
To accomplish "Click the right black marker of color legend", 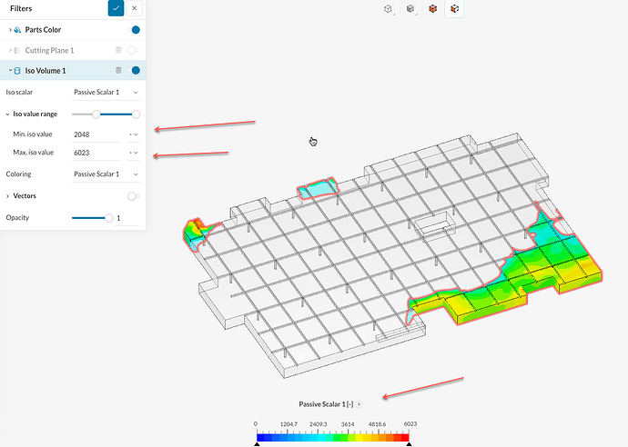I will (x=409, y=443).
